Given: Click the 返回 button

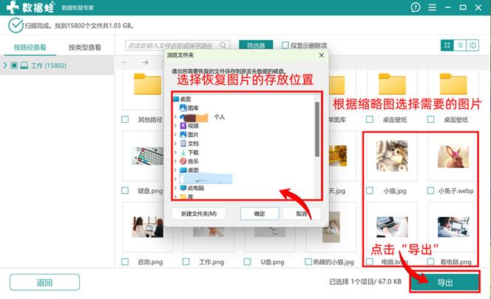Looking at the screenshot, I should click(44, 283).
